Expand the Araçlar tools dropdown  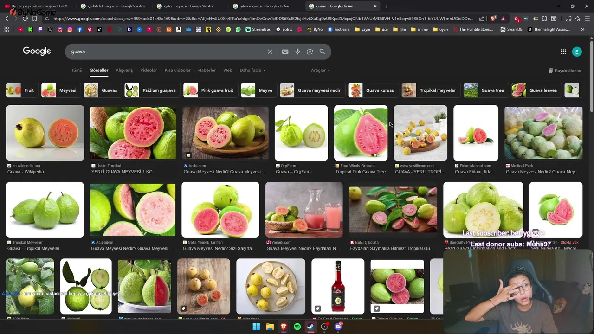tap(320, 70)
